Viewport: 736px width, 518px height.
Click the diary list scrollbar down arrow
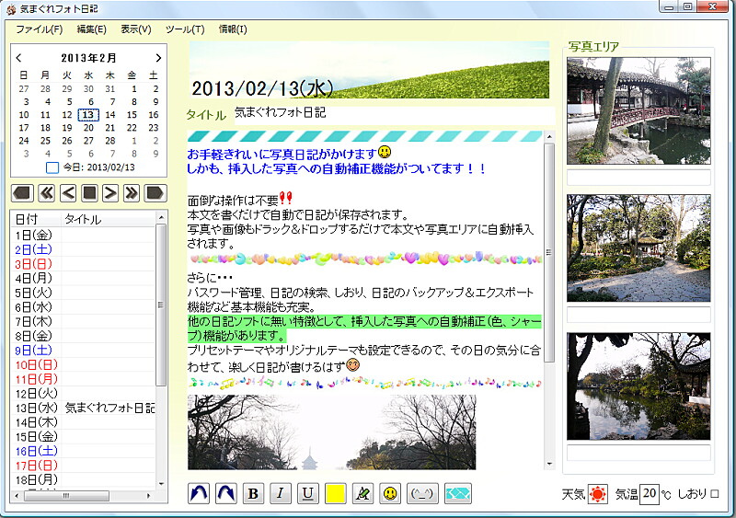(x=161, y=484)
